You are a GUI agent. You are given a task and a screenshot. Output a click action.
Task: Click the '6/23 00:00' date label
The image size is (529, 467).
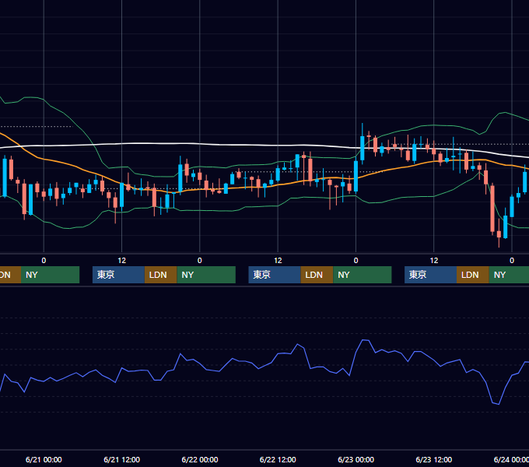[x=356, y=459]
